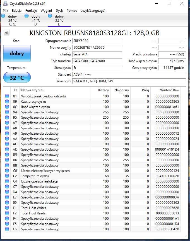
Task: Click the CrystalDiskInfo app icon in title bar
Action: 5,3
